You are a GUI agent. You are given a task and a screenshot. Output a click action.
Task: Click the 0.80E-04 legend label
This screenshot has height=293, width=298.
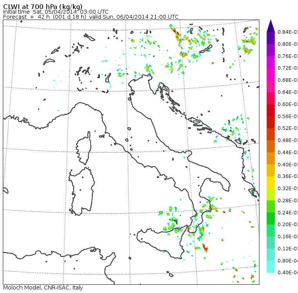coord(288,261)
